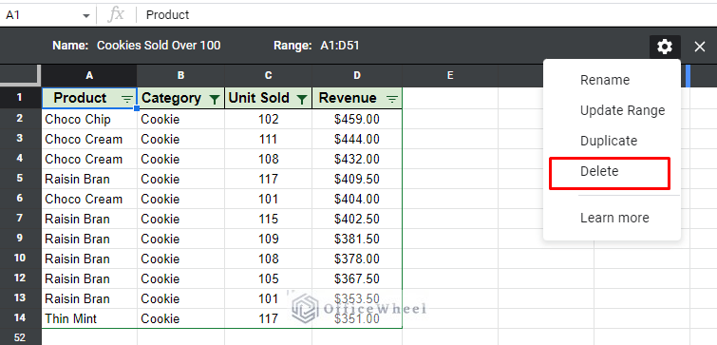Click the Name Box showing A1
717x345 pixels.
(47, 15)
